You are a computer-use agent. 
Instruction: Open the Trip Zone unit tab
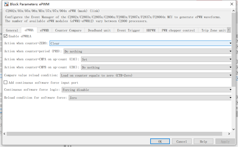pos(213,30)
